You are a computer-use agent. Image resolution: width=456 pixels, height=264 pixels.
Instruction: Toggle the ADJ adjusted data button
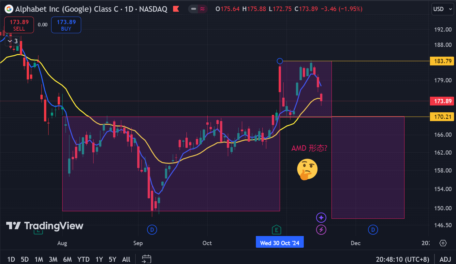tap(445, 259)
